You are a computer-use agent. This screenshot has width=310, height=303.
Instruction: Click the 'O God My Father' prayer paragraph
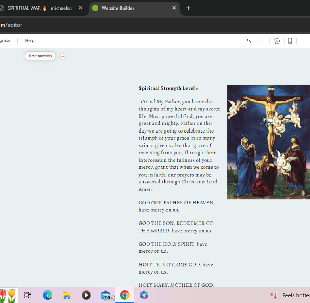point(179,145)
